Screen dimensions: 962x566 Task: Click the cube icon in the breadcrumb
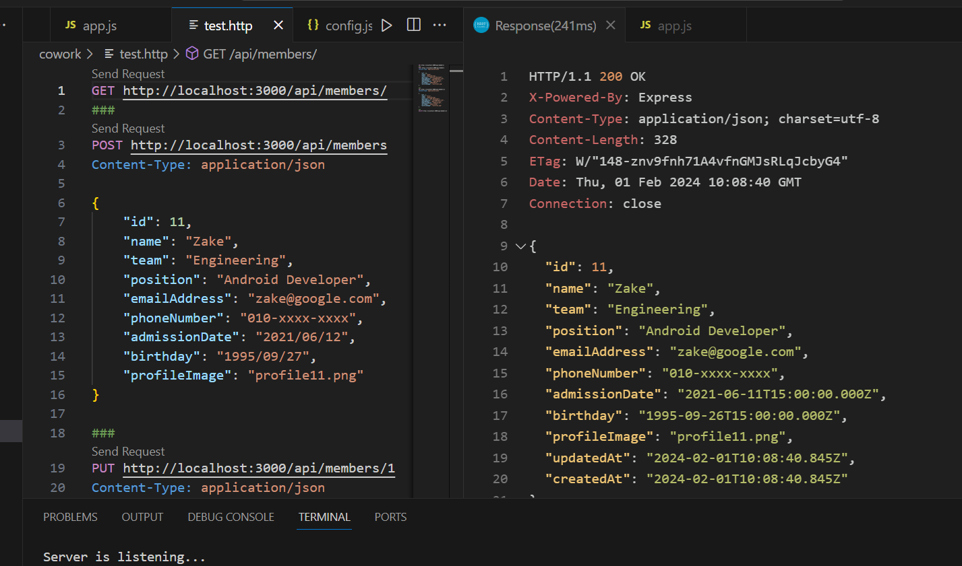click(192, 54)
